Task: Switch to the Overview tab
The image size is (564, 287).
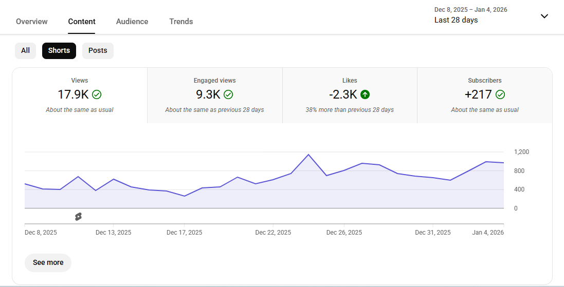Action: (32, 22)
